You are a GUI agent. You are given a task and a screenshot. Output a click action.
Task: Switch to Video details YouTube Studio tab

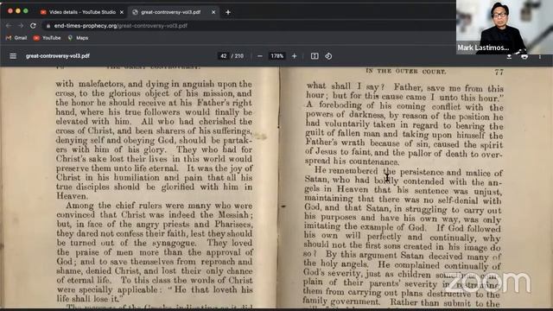82,12
